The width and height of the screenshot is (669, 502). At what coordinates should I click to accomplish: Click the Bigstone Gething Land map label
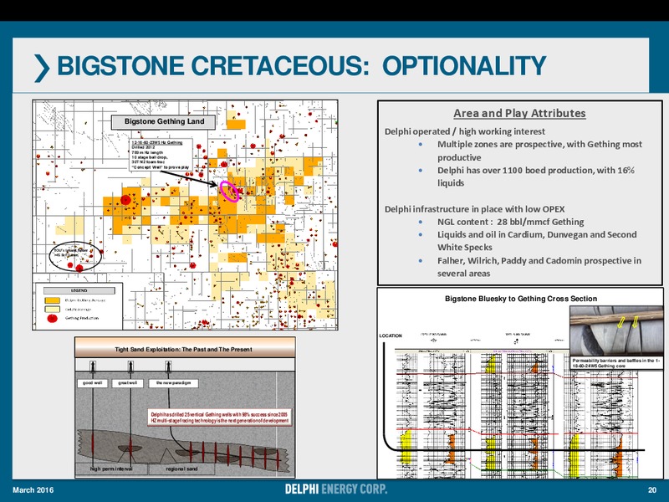coord(164,121)
